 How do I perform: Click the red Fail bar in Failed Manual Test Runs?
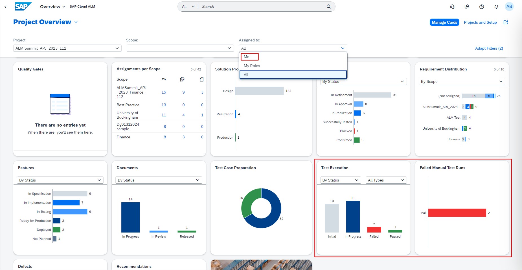click(x=457, y=213)
